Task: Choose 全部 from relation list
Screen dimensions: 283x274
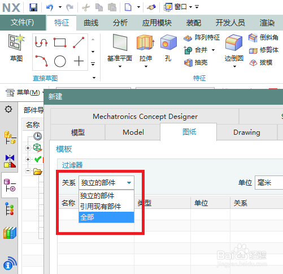Action: [106, 217]
